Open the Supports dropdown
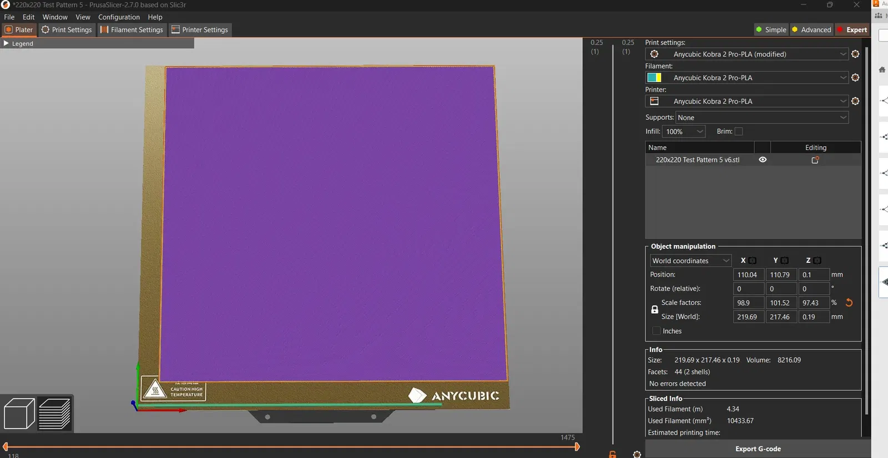The height and width of the screenshot is (458, 888). (762, 118)
